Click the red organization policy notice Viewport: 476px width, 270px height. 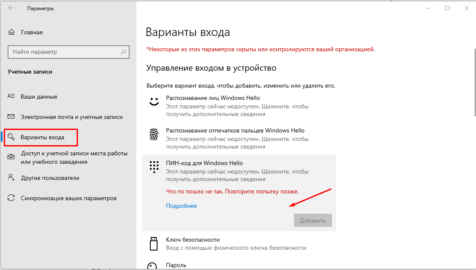pyautogui.click(x=260, y=49)
